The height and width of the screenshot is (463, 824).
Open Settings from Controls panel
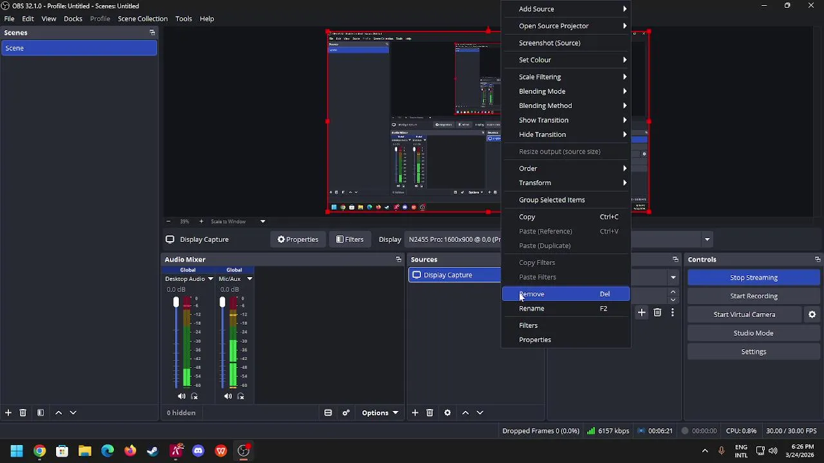pos(753,352)
